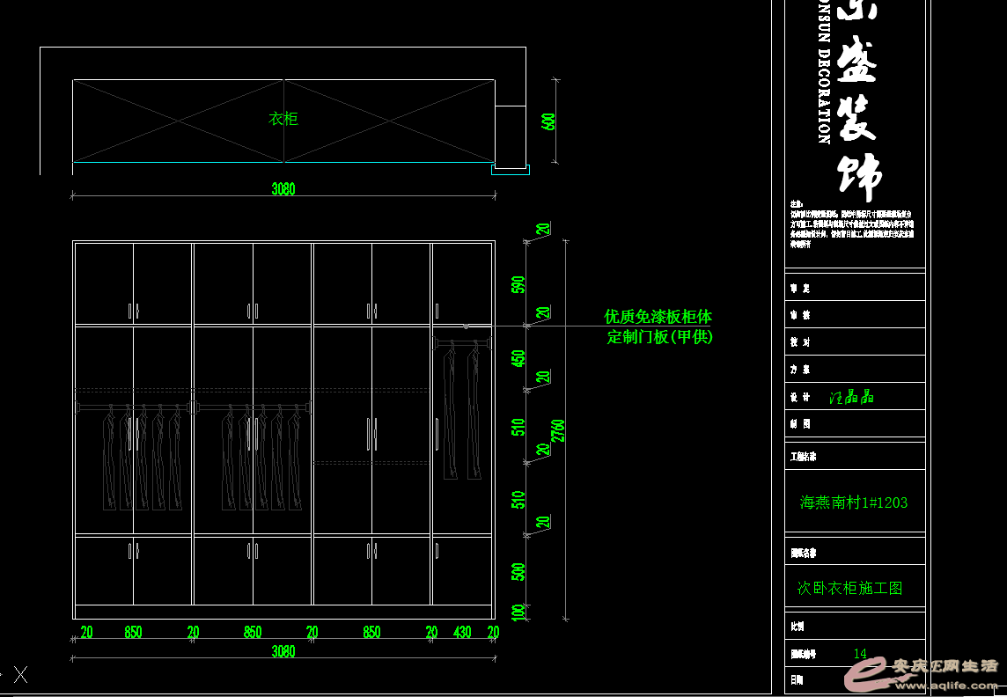Select the 3080 dimension under the elevation
This screenshot has width=1007, height=697.
(x=283, y=652)
